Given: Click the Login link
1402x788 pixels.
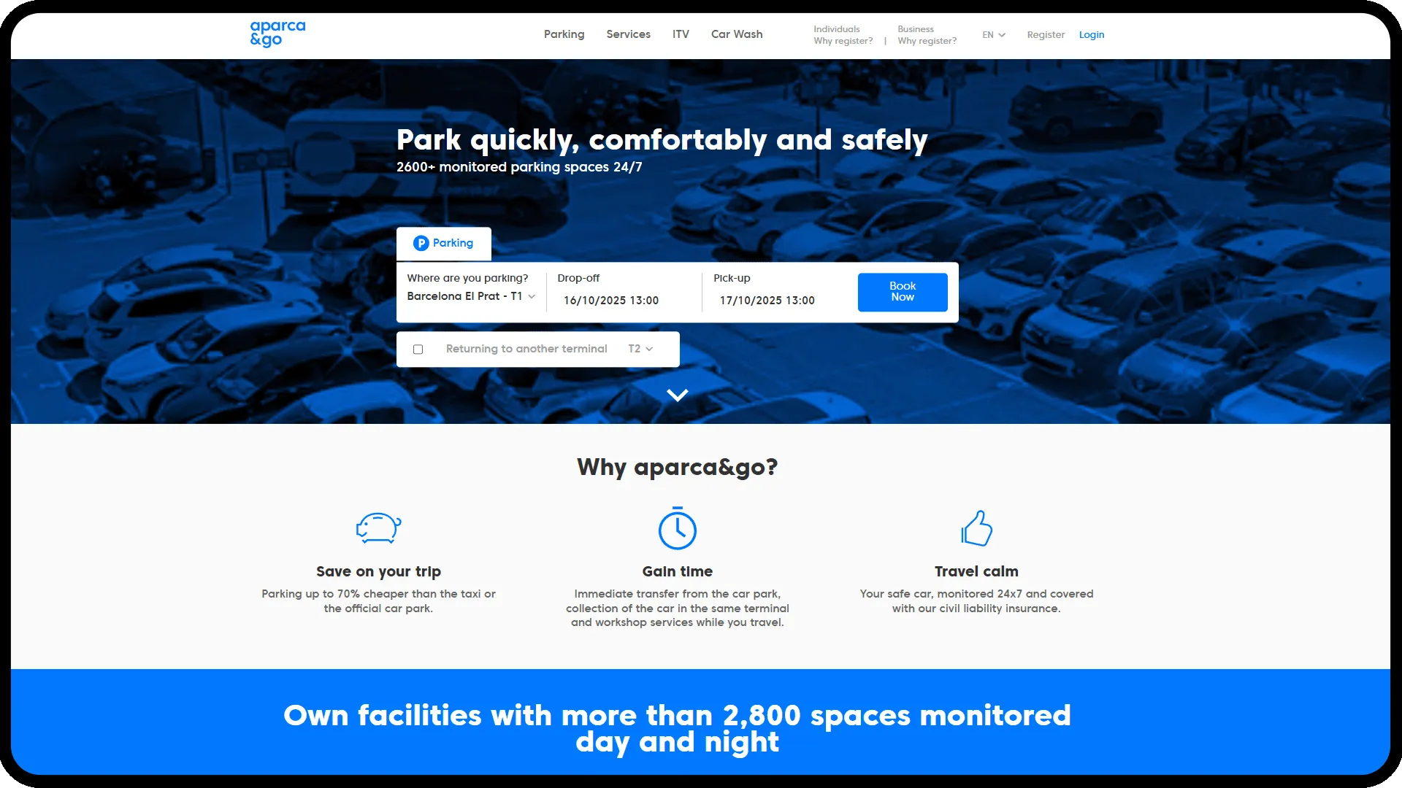Looking at the screenshot, I should pyautogui.click(x=1092, y=34).
